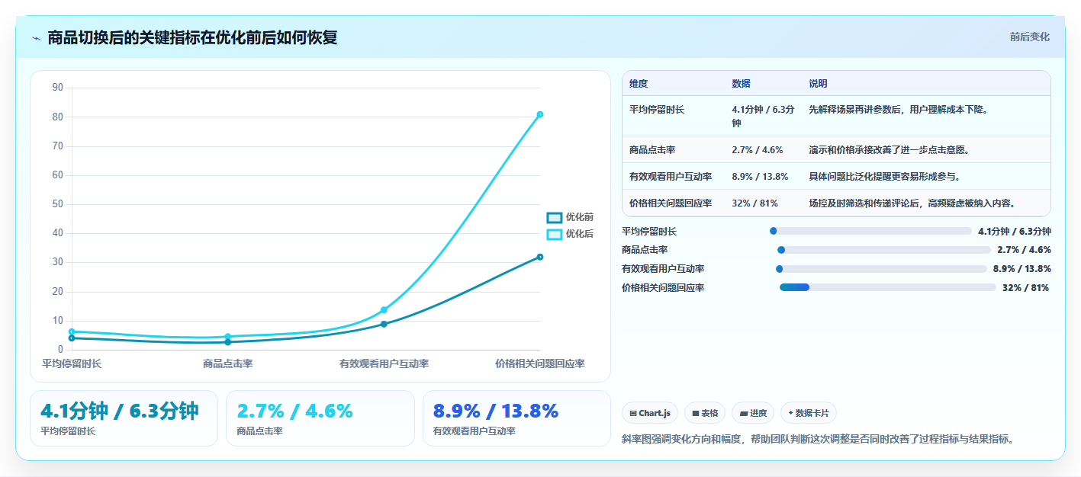The width and height of the screenshot is (1081, 477).
Task: Click the 表格 chip
Action: point(705,413)
